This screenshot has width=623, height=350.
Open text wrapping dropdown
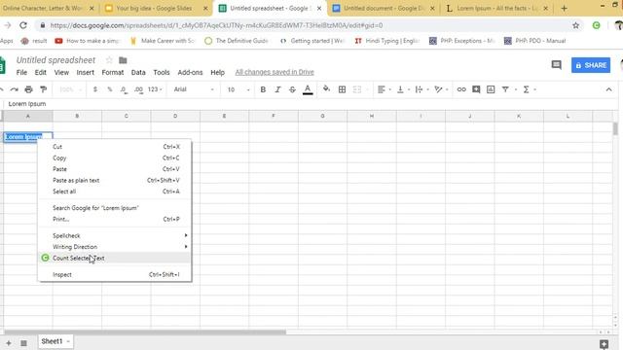421,89
